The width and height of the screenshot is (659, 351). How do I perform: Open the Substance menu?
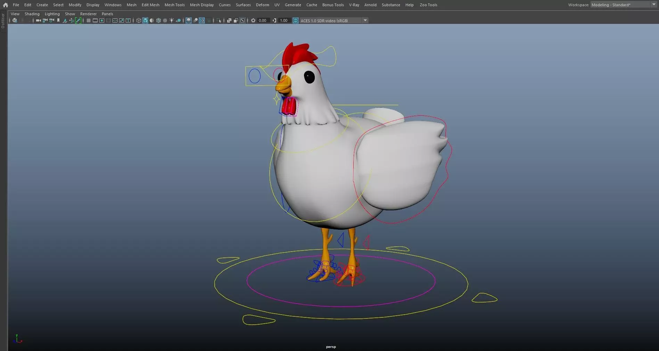391,5
